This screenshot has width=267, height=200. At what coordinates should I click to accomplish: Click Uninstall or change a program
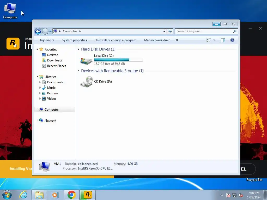116,40
